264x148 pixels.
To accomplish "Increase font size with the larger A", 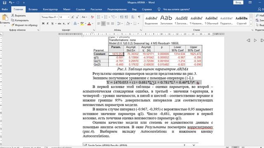I will 73,17.
